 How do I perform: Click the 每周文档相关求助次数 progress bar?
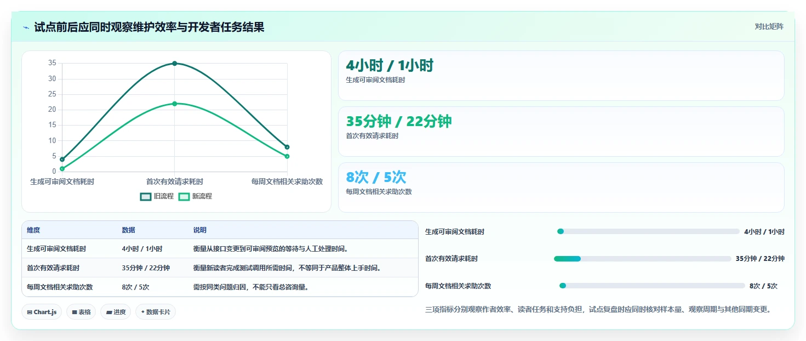(x=652, y=286)
